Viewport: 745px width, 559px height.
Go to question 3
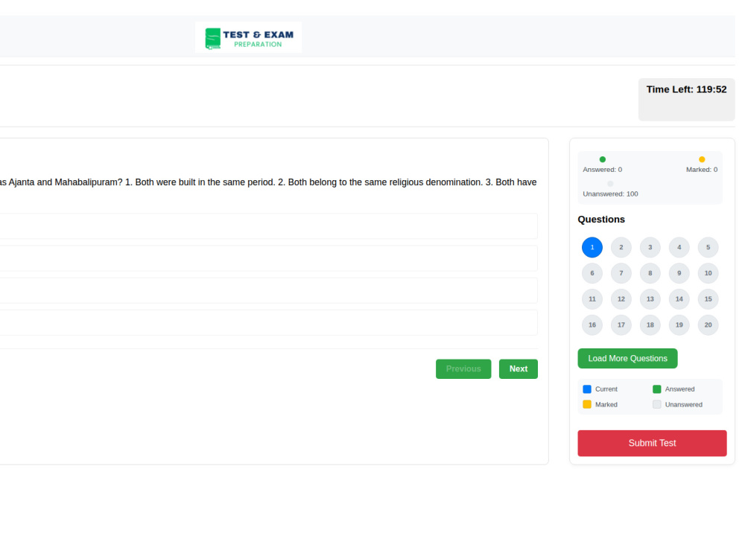click(650, 247)
